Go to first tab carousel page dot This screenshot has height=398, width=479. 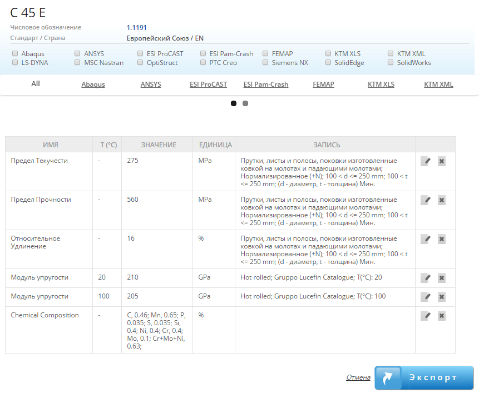click(234, 103)
